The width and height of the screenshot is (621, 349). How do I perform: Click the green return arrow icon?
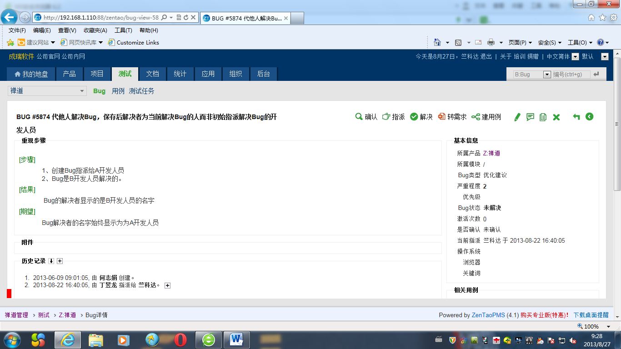pyautogui.click(x=576, y=117)
